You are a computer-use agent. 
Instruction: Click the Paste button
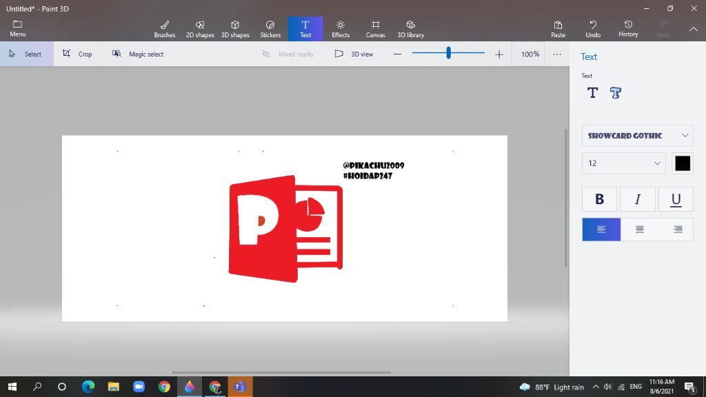558,29
